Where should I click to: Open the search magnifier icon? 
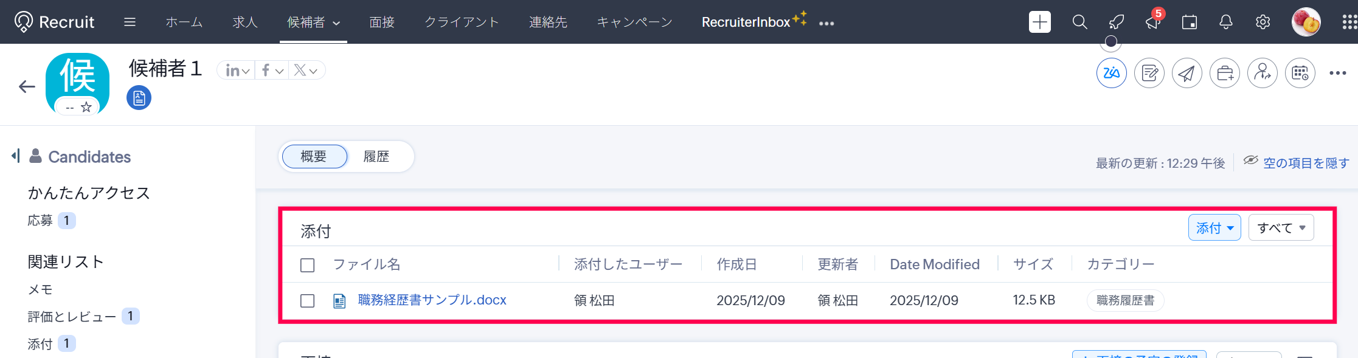tap(1079, 22)
